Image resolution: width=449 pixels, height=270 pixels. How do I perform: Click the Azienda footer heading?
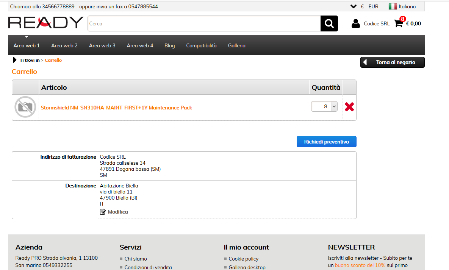29,247
